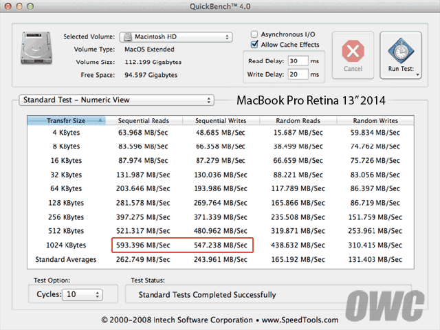This screenshot has width=440, height=330.
Task: Click 593.396 MB/Sec sequential read value
Action: coord(143,245)
